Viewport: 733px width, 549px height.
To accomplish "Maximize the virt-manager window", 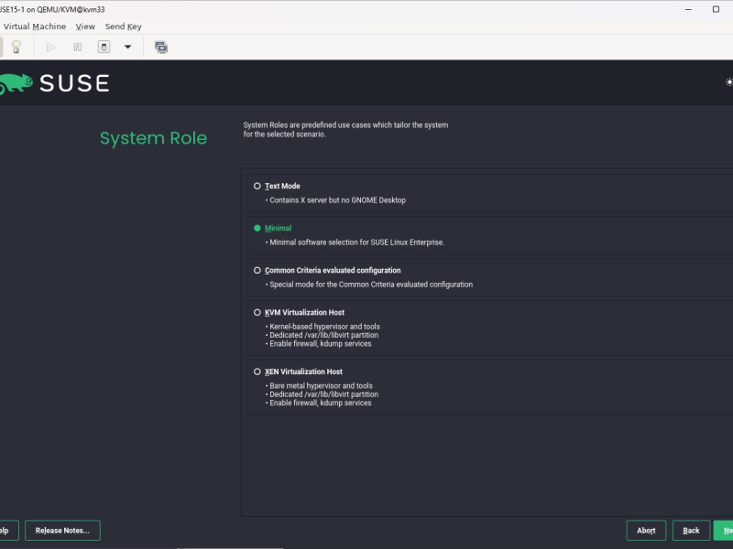I will point(716,9).
